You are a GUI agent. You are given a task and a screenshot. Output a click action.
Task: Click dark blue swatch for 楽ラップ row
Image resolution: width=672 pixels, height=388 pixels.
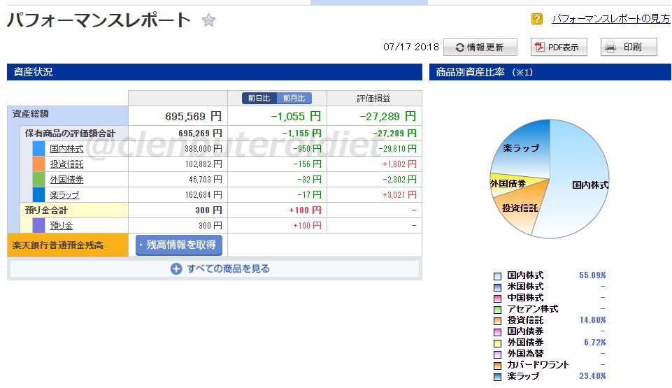pos(39,195)
